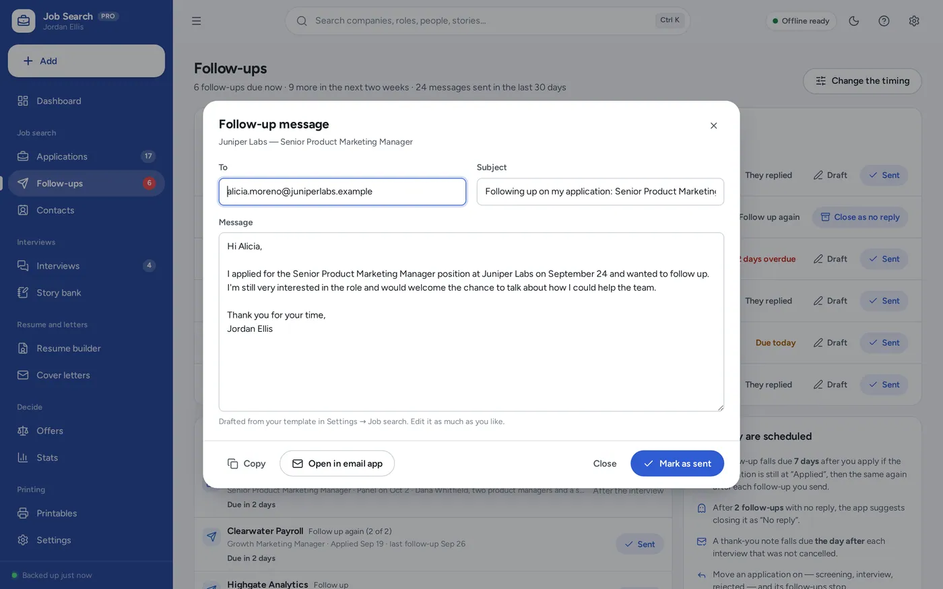
Task: Click Close as no reply button
Action: pyautogui.click(x=860, y=217)
